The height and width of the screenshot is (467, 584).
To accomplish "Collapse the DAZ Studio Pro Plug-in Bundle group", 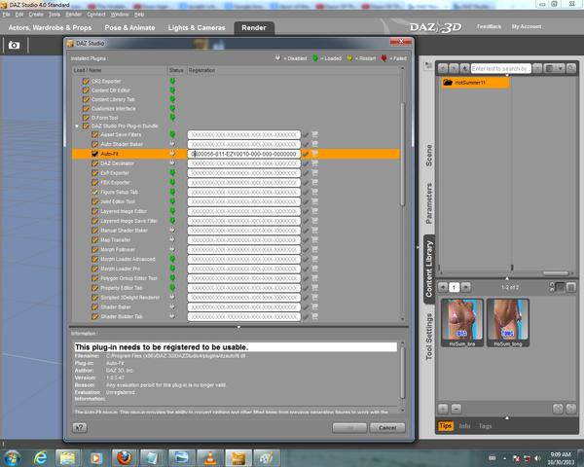I will pos(77,126).
